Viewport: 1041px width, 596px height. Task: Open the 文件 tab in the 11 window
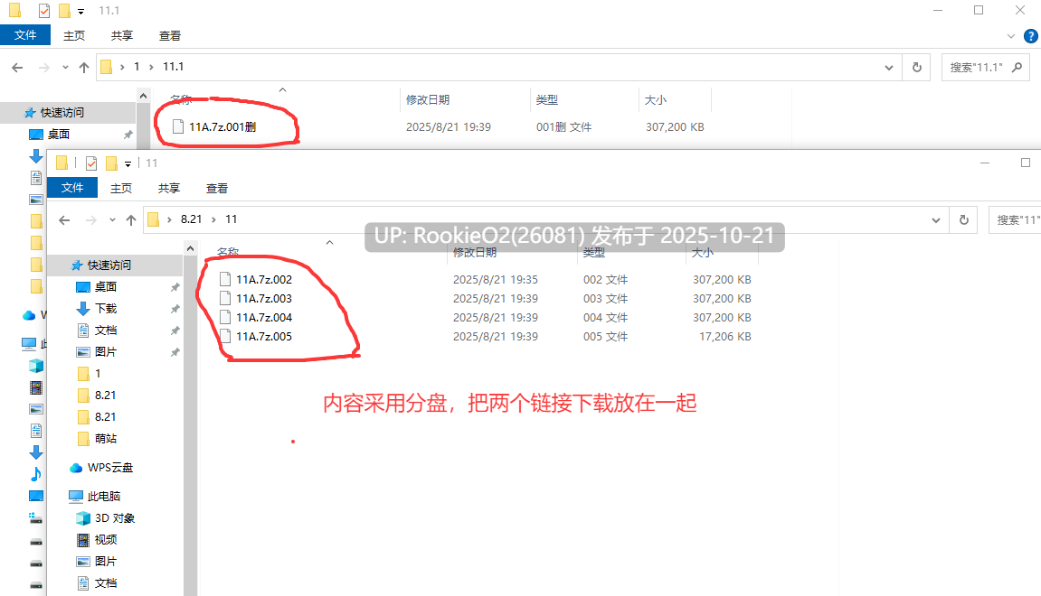[x=72, y=188]
